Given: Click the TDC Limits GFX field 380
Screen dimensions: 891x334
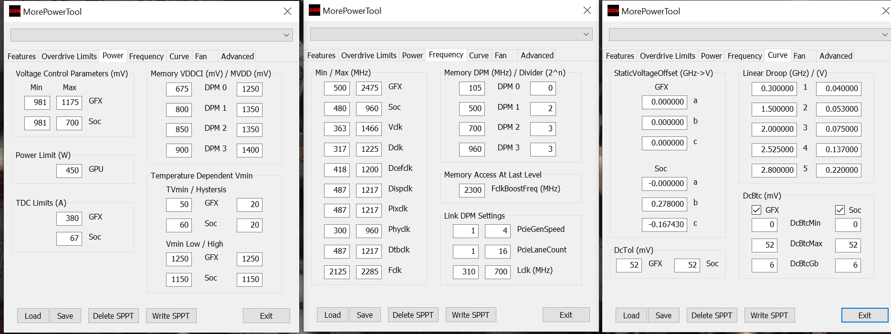Looking at the screenshot, I should (x=69, y=218).
